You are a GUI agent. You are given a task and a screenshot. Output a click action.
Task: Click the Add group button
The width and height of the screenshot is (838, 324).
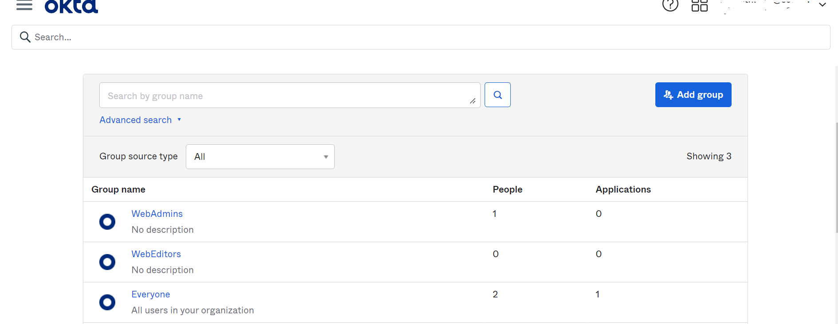tap(693, 95)
